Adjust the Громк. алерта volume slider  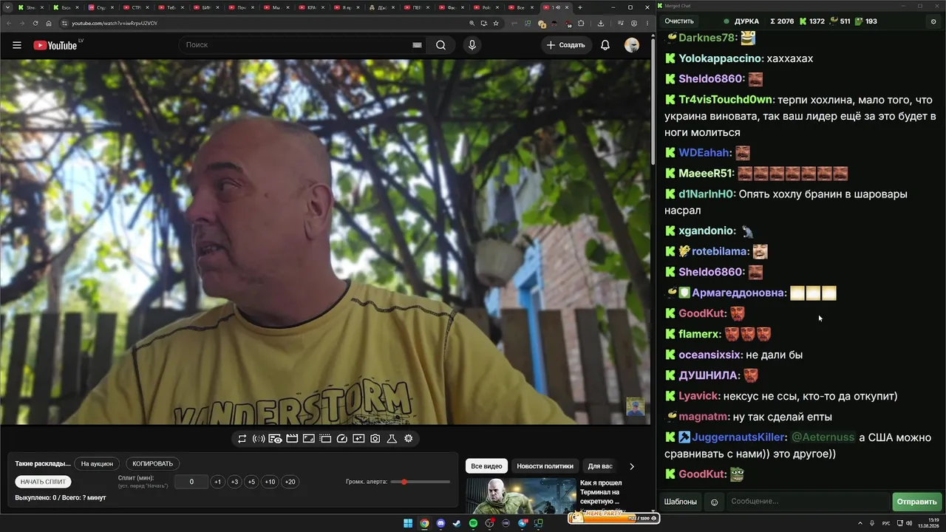[x=421, y=482]
